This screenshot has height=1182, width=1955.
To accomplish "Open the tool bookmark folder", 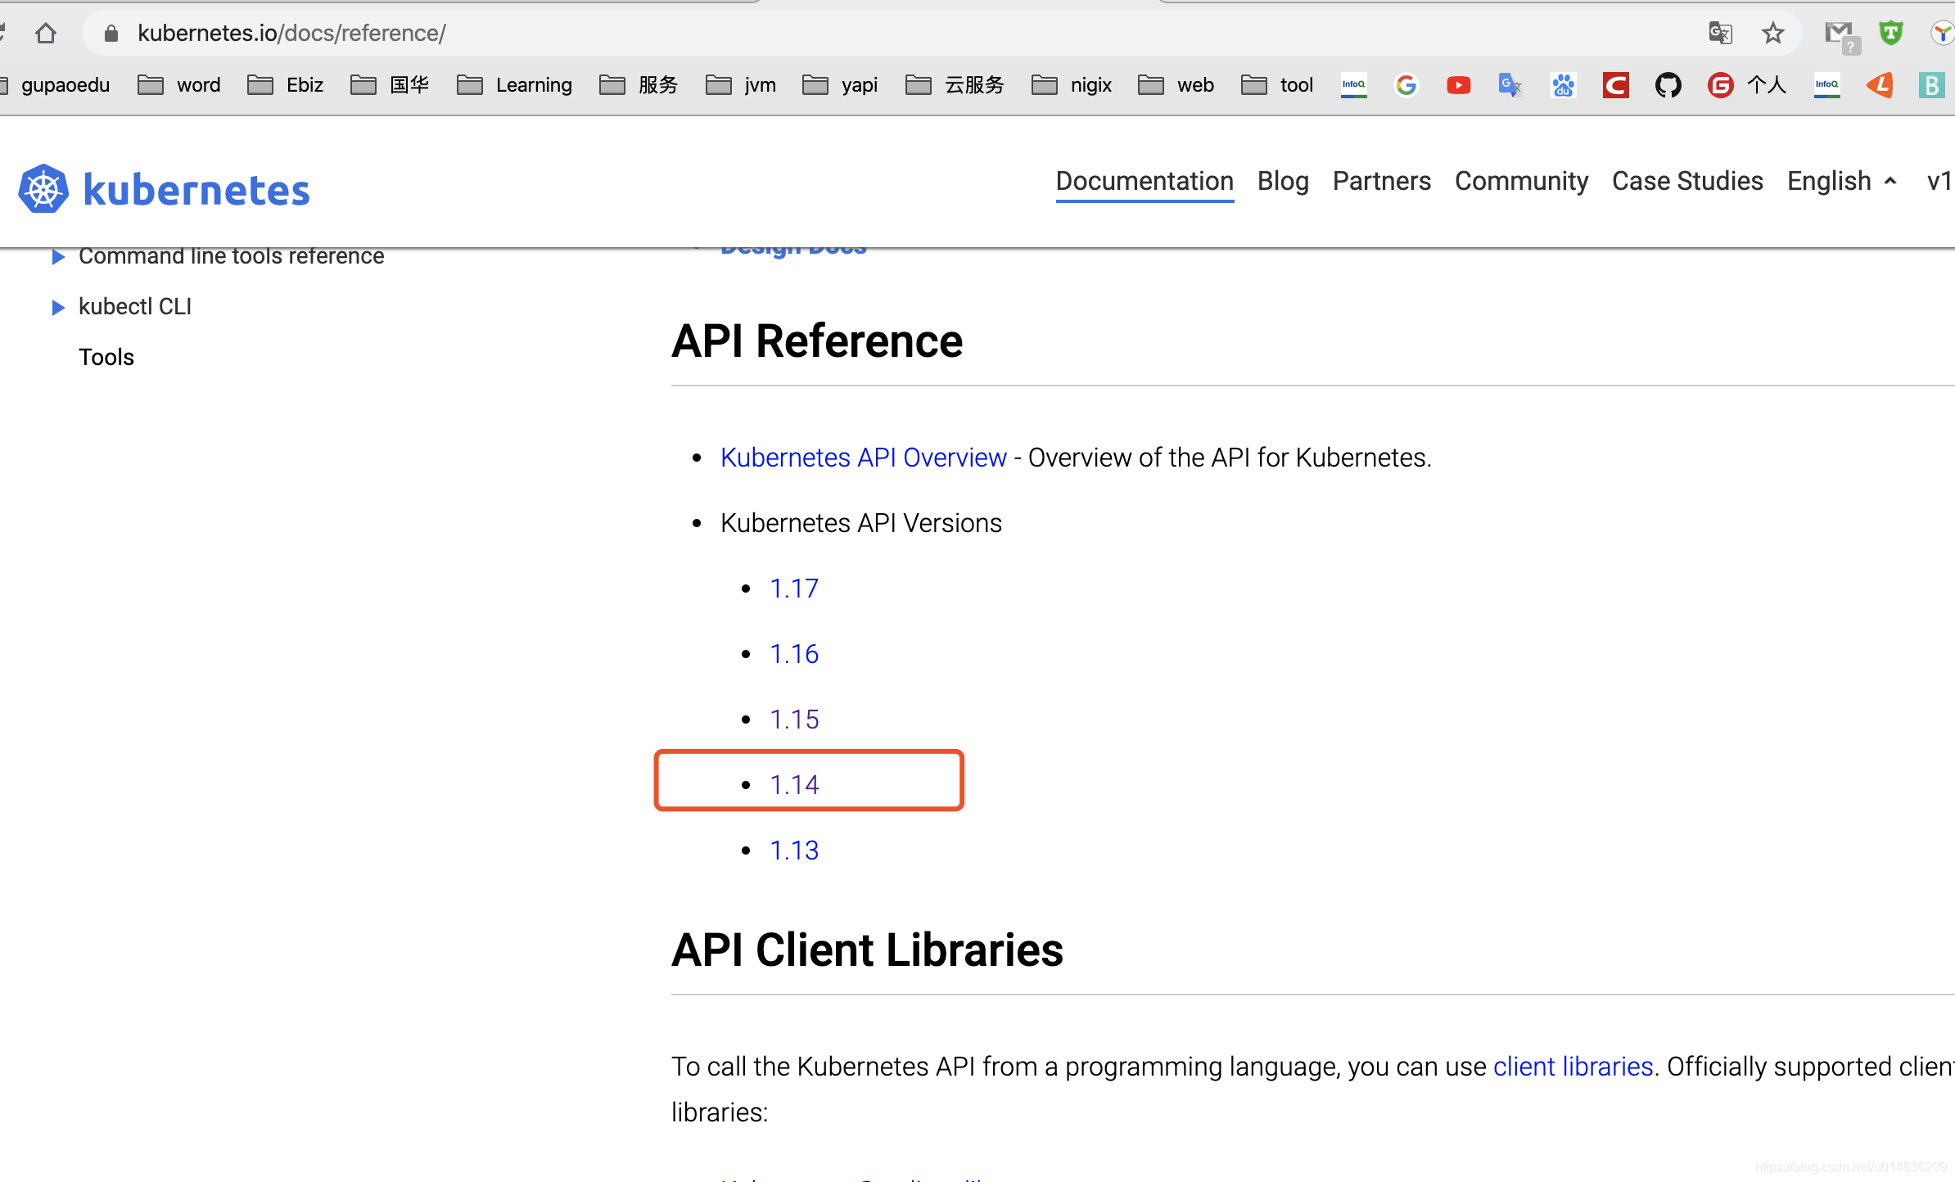I will click(1277, 85).
